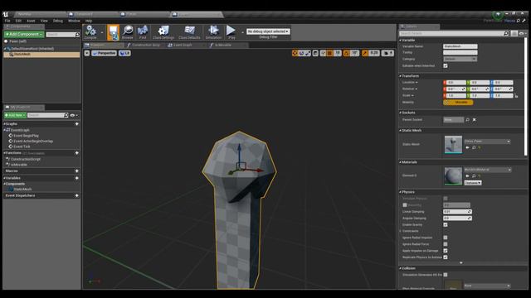This screenshot has height=298, width=531.
Task: Switch to the Construction Script tab
Action: (144, 45)
